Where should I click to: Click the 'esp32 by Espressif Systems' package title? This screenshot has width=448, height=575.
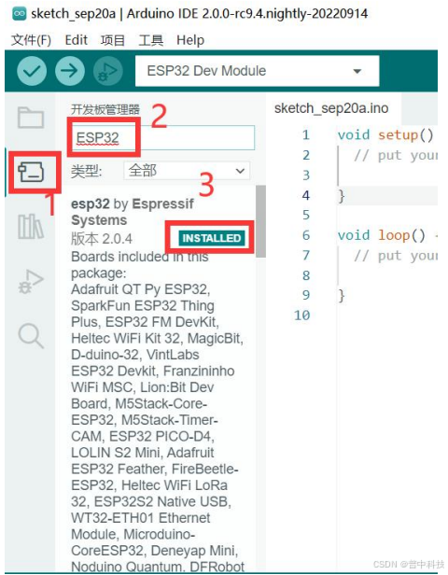pyautogui.click(x=133, y=212)
